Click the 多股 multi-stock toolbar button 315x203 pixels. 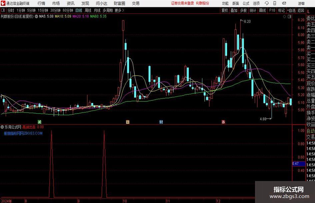pos(243,10)
